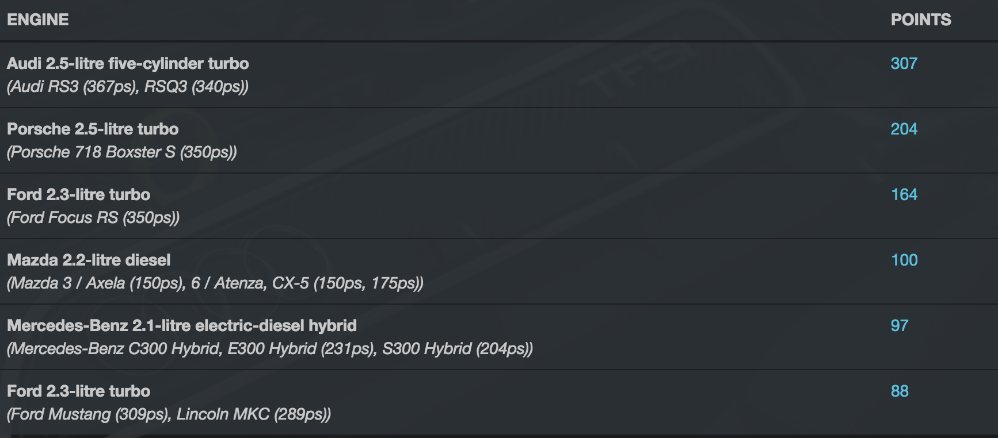The height and width of the screenshot is (438, 998).
Task: Click the 307 points value
Action: point(904,63)
